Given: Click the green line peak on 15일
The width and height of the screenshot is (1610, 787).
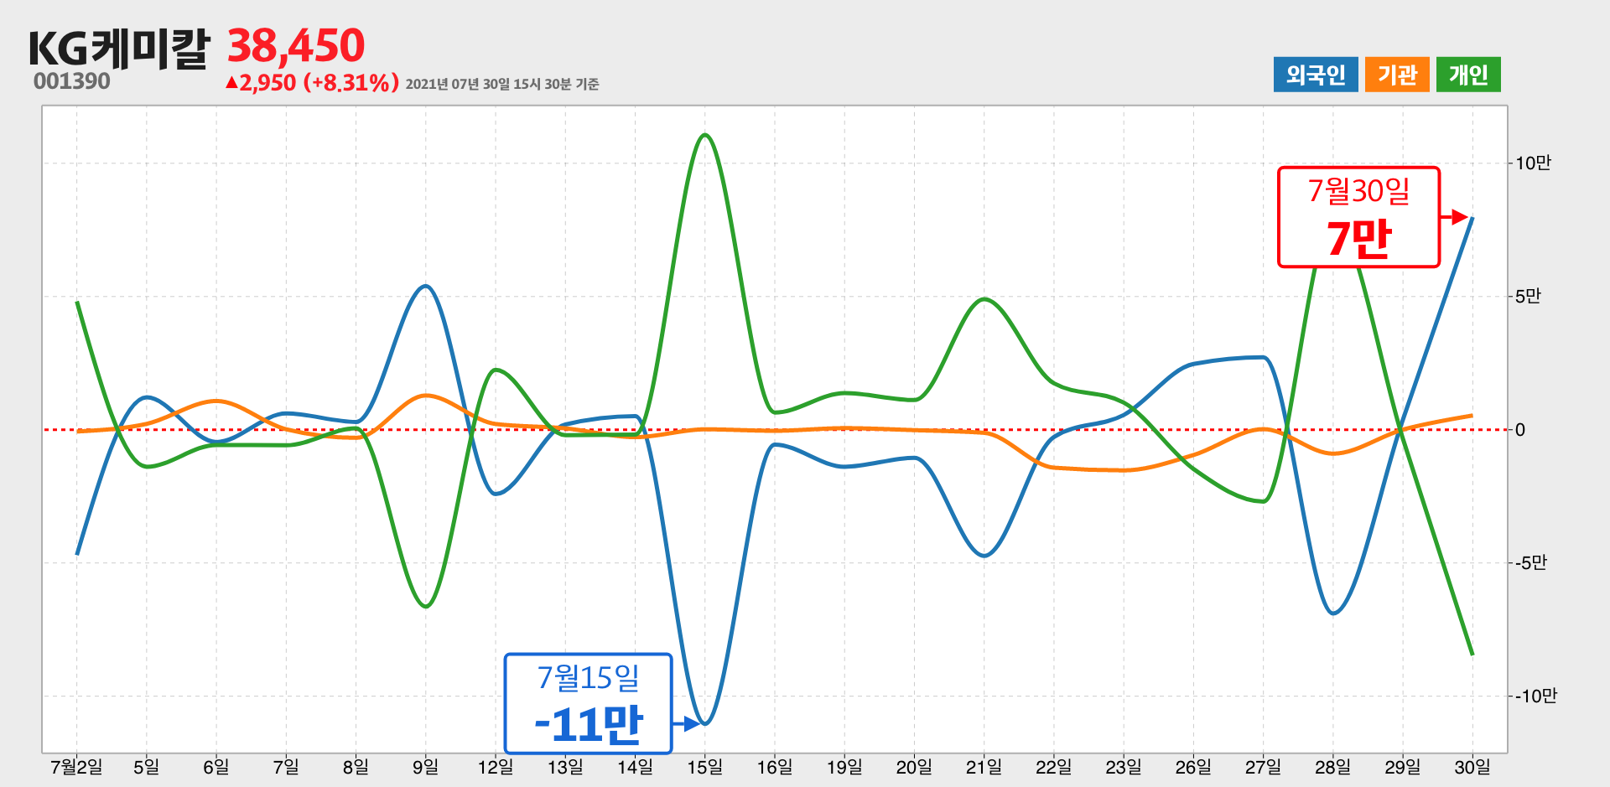Looking at the screenshot, I should 705,135.
